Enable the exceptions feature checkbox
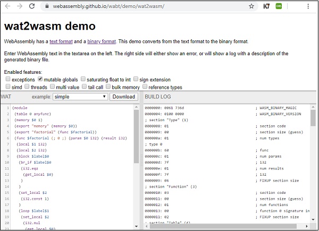This screenshot has height=231, width=319. click(8, 79)
